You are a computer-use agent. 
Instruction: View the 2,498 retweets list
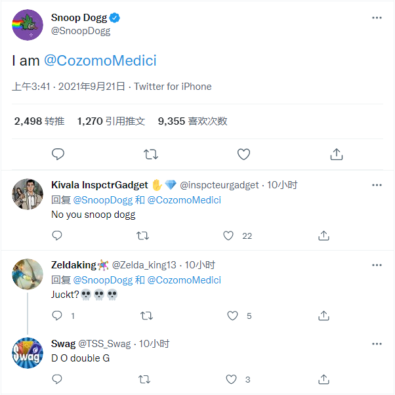click(39, 121)
